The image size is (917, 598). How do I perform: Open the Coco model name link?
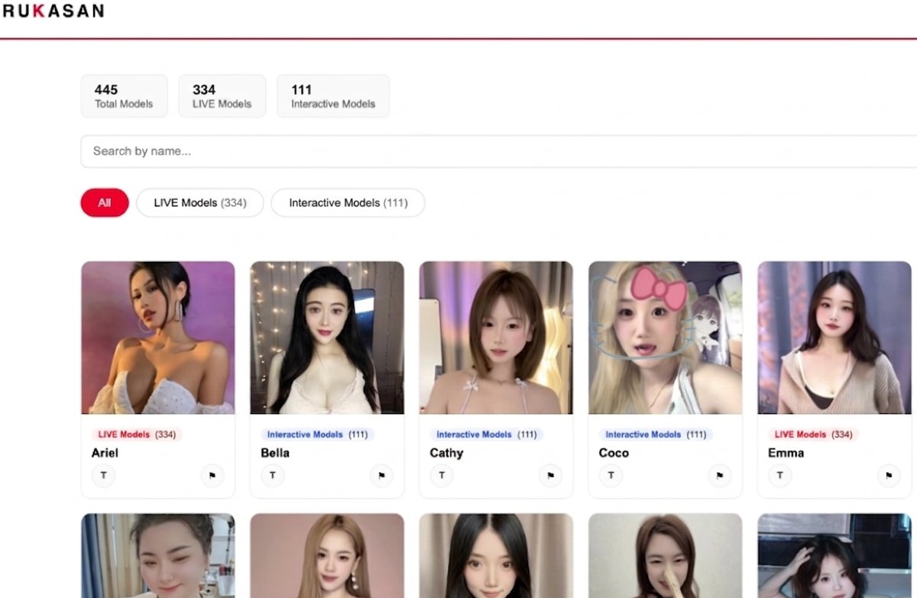click(614, 453)
